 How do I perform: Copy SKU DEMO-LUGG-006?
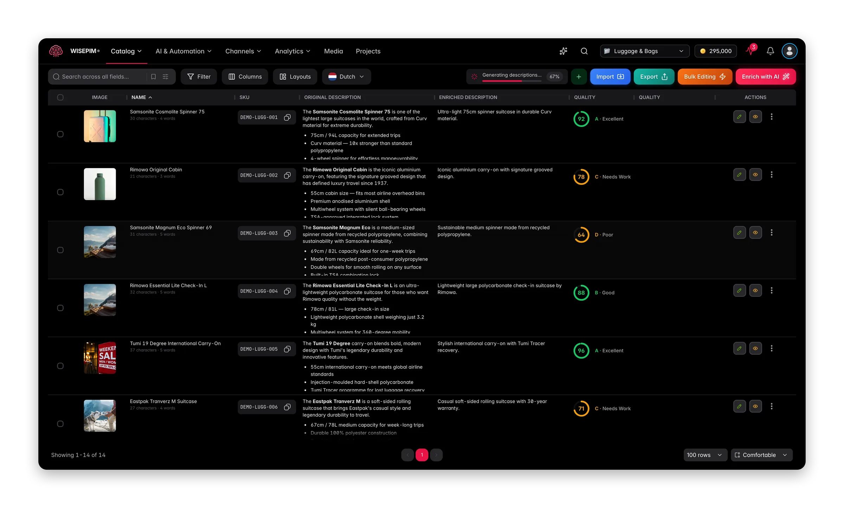pos(287,407)
